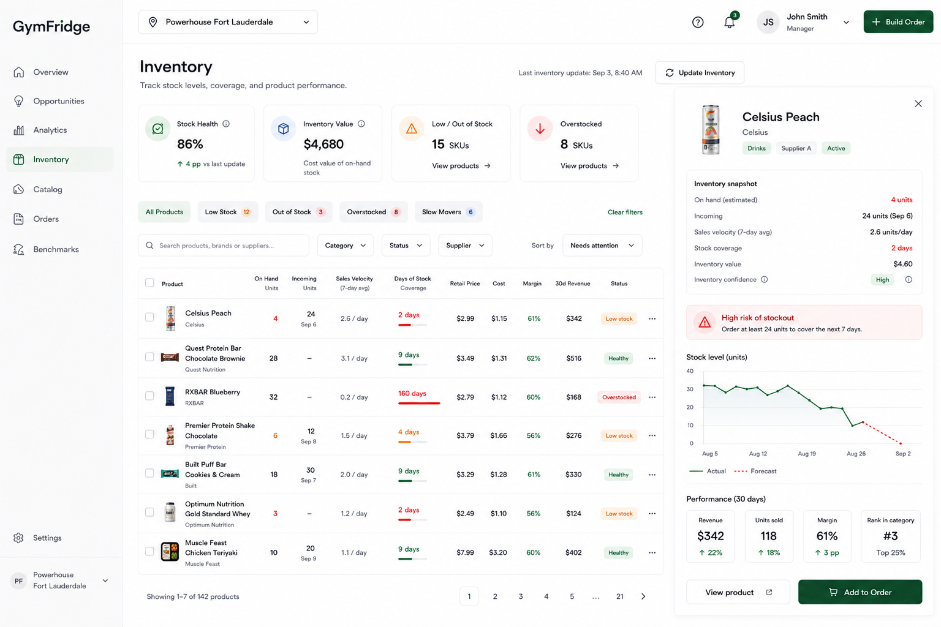Viewport: 941px width, 627px height.
Task: Check the RXBAR Blueberry row checkbox
Action: tap(149, 396)
